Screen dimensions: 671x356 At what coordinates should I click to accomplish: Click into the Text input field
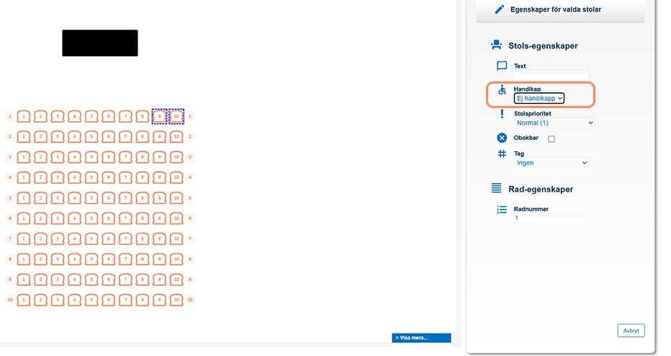click(x=551, y=74)
